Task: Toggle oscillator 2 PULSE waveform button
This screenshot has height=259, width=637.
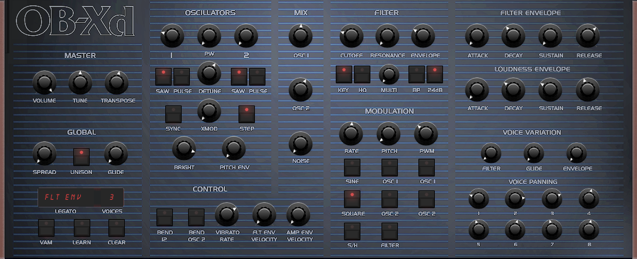Action: coord(257,77)
